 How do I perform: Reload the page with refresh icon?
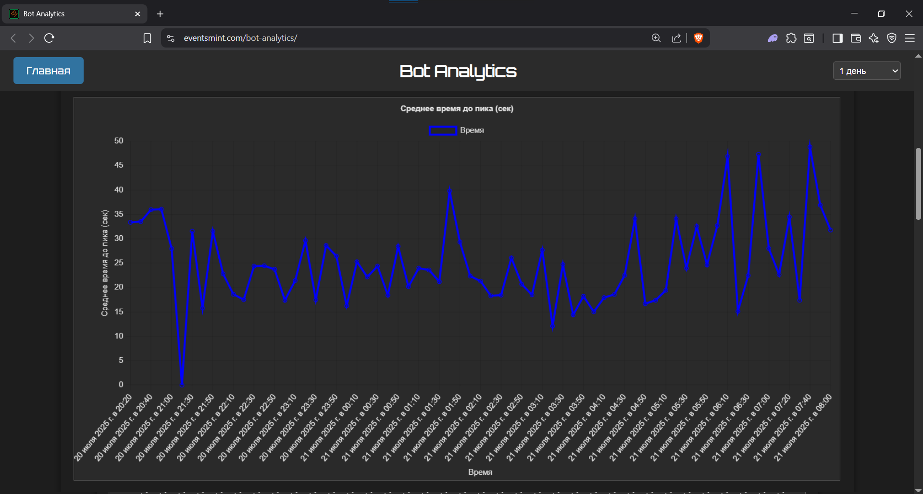click(x=49, y=38)
